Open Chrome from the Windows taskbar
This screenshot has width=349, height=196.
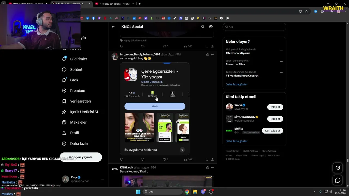pos(187,192)
